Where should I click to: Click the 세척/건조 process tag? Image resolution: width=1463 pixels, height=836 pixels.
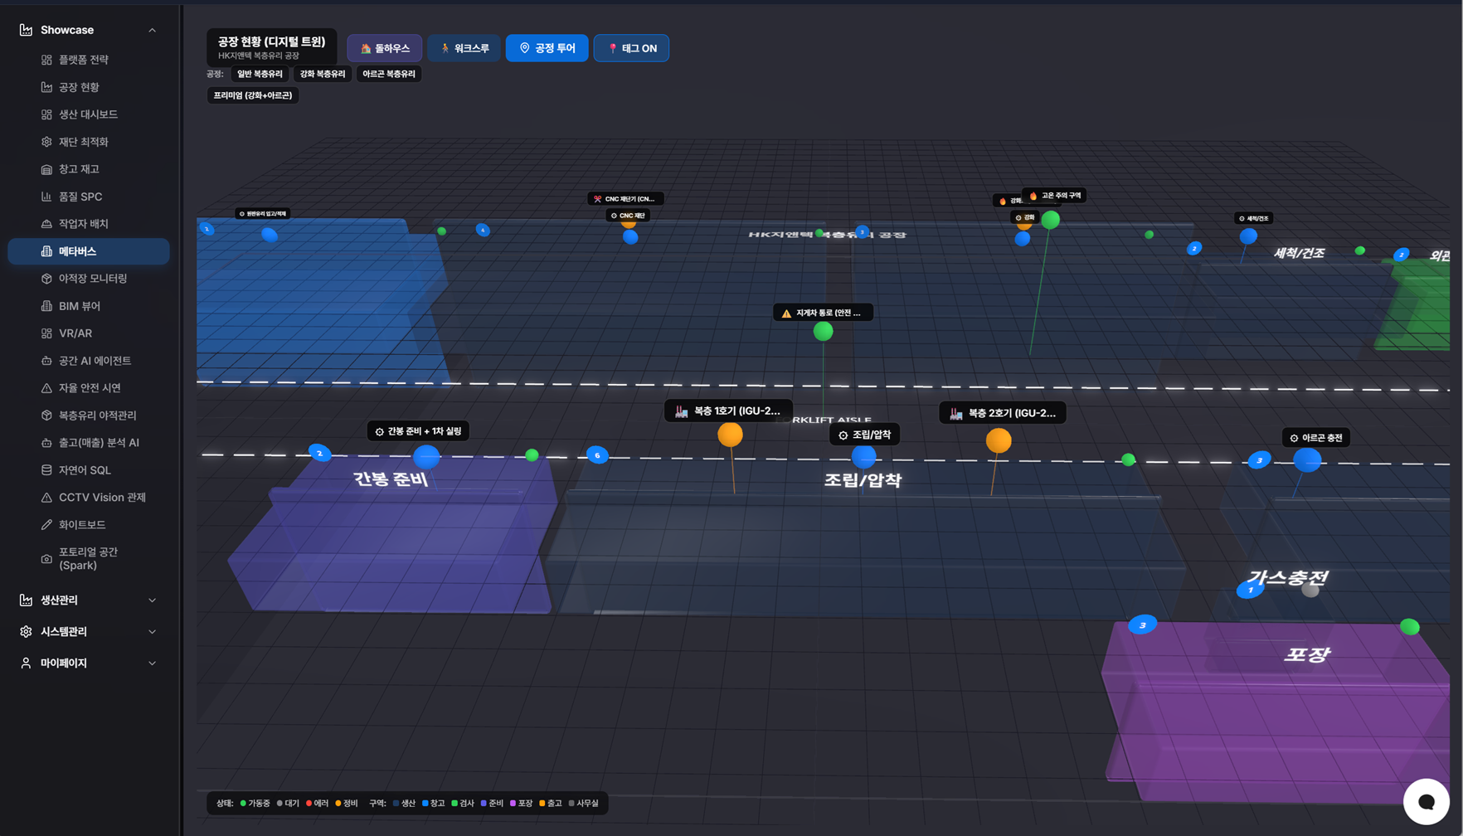coord(1253,218)
